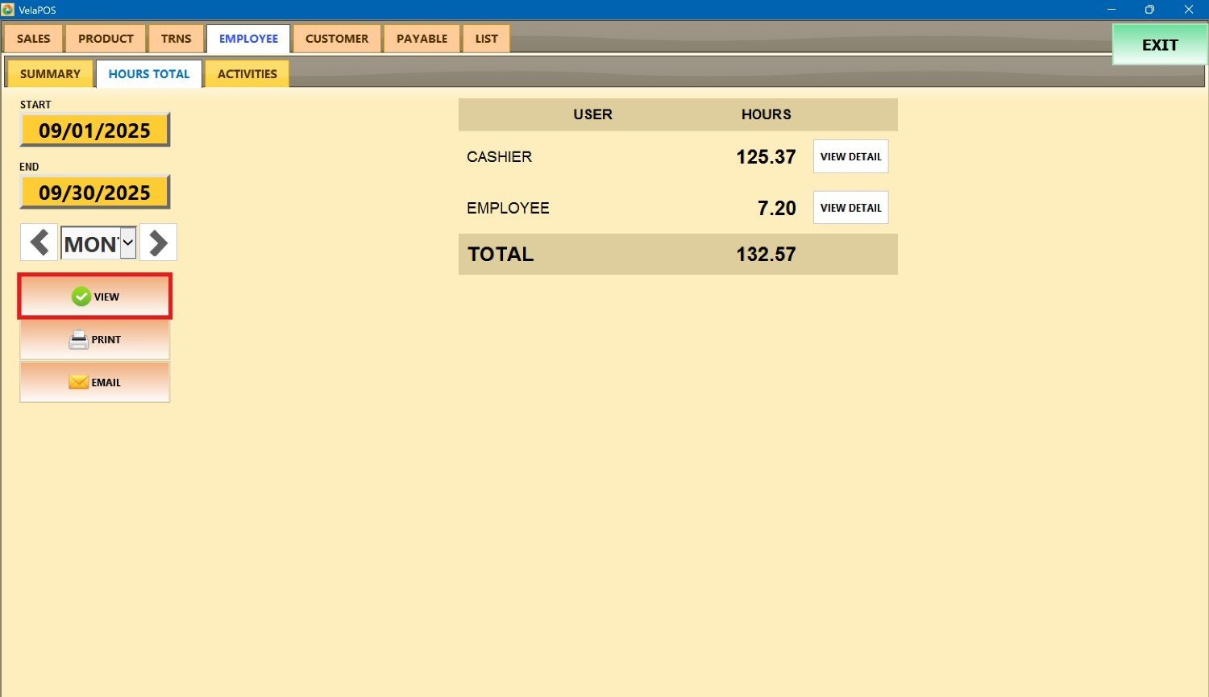
Task: Click the printer icon Print button
Action: [95, 340]
